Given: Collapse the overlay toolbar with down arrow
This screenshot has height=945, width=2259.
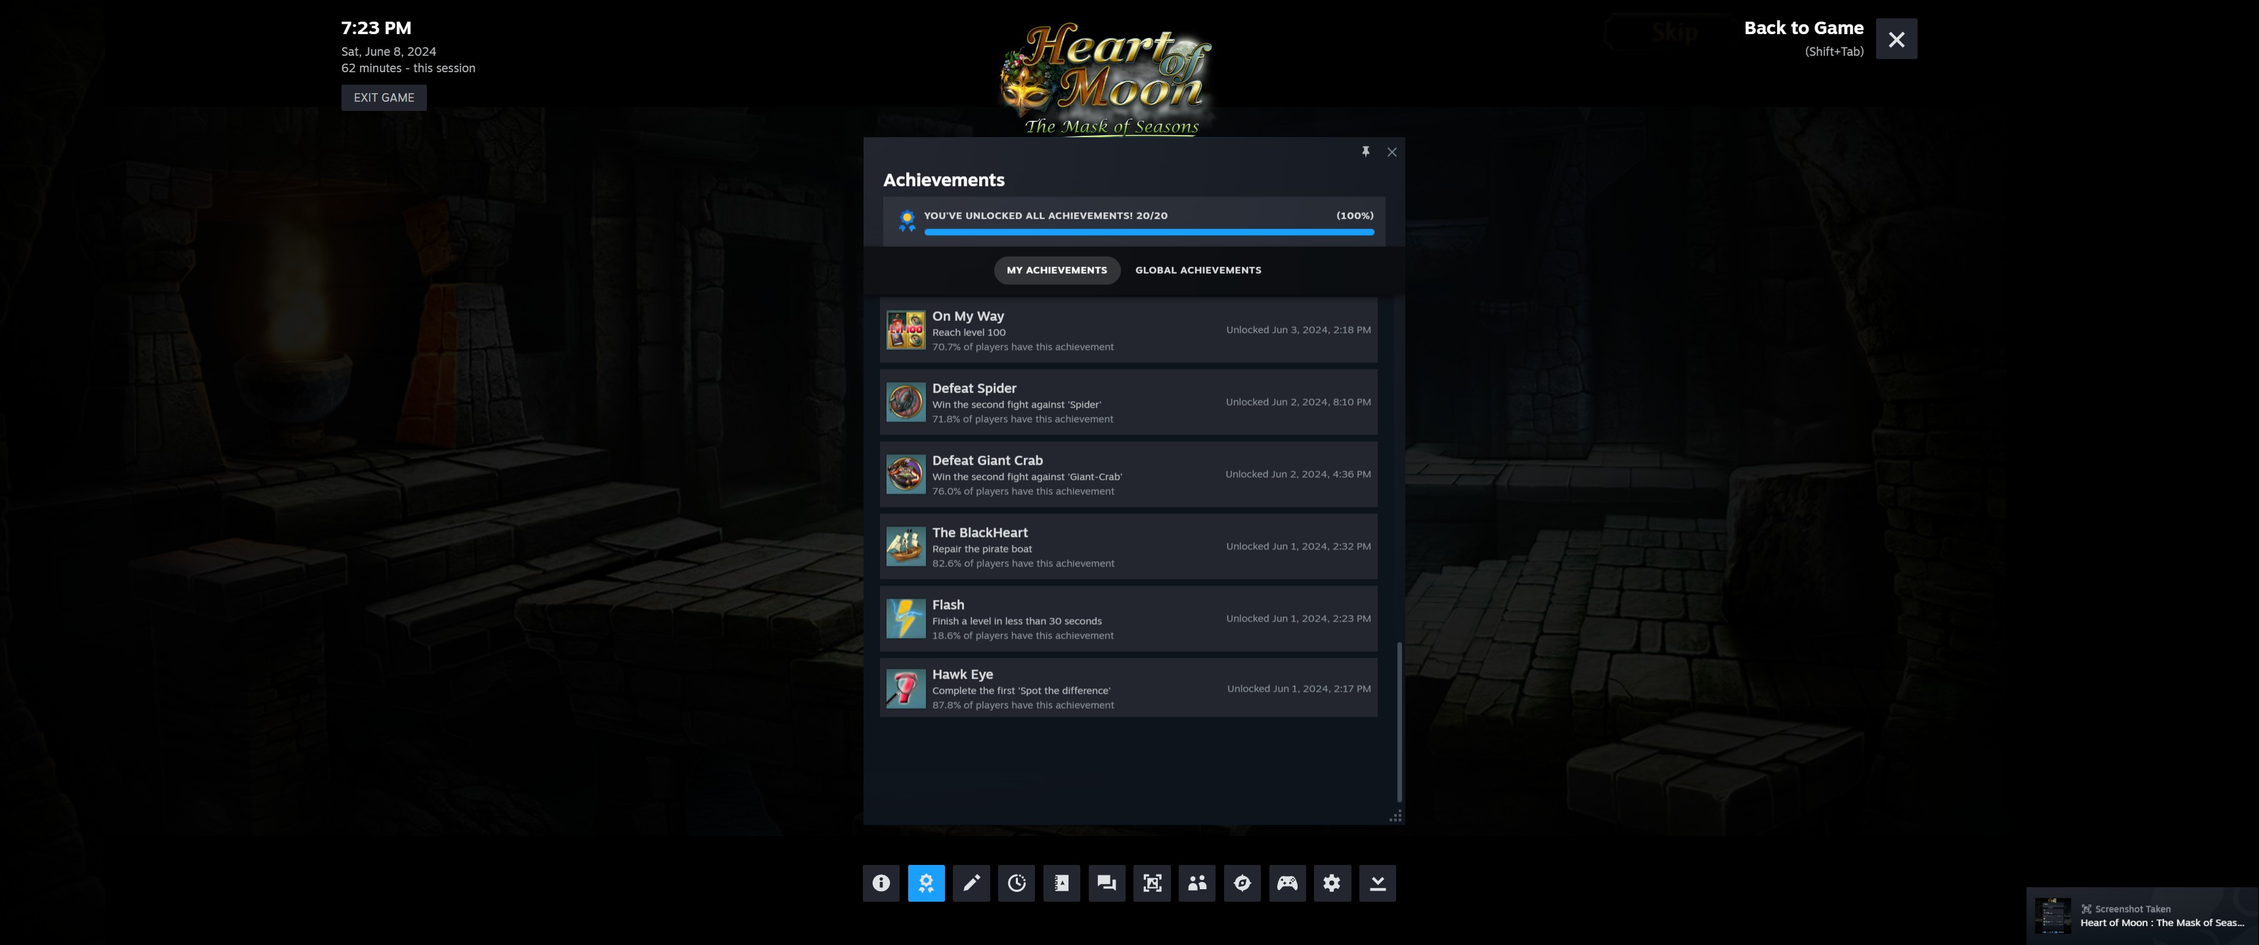Looking at the screenshot, I should [1377, 883].
